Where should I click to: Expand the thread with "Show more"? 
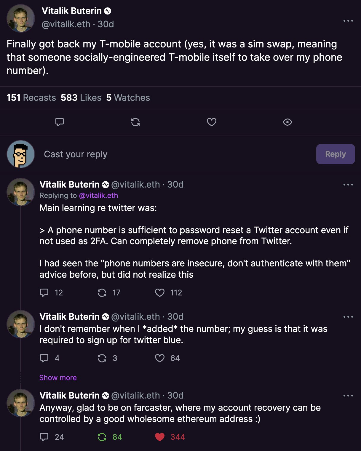[x=58, y=378]
